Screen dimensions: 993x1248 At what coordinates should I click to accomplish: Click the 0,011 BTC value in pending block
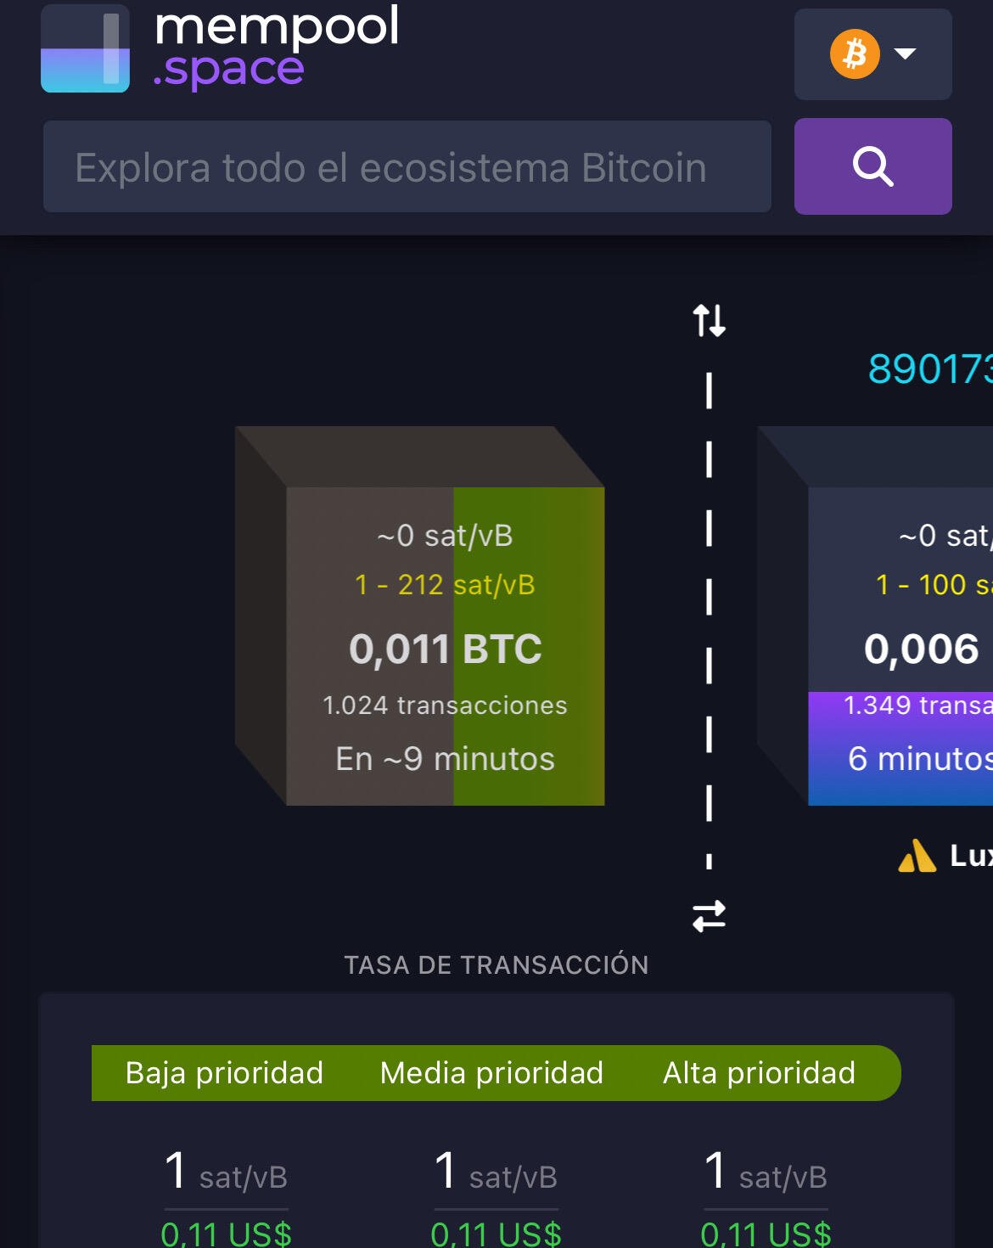coord(446,649)
